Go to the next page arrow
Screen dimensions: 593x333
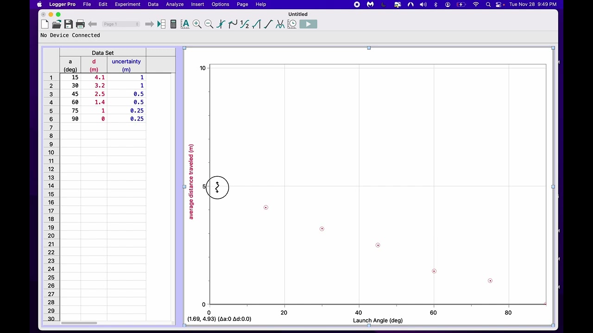[x=149, y=24]
